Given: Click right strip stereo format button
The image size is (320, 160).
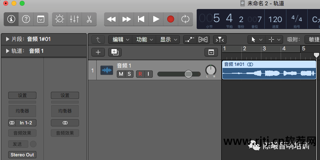Looking at the screenshot, I should click(x=65, y=123).
